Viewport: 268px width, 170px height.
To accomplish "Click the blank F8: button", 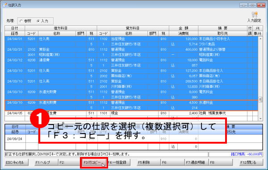I will pyautogui.click(x=221, y=162).
